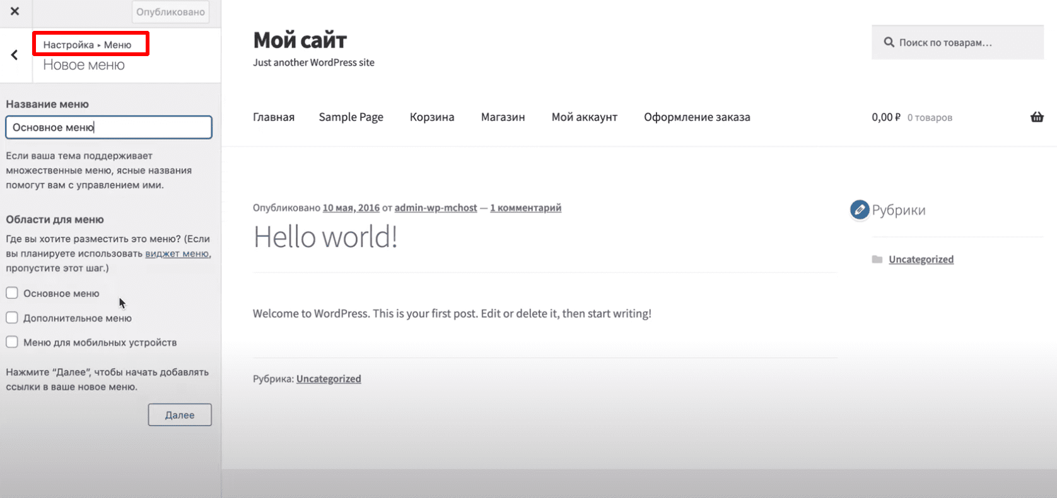
Task: Click the pencil edit icon beside Рубрики
Action: (859, 210)
